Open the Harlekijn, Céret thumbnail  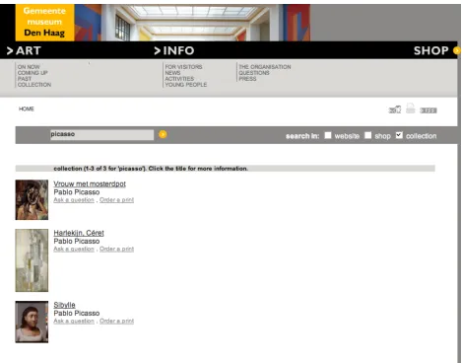tap(32, 260)
